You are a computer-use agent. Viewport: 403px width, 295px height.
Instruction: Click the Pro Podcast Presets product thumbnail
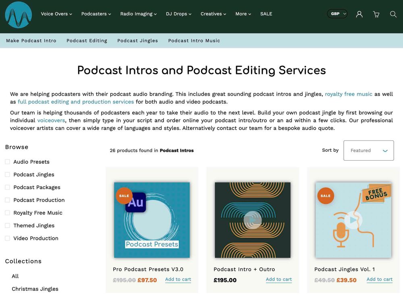pyautogui.click(x=152, y=220)
